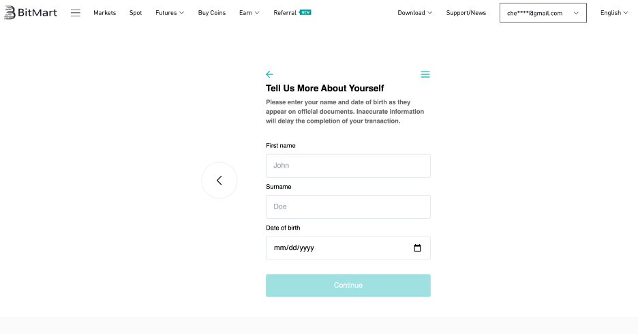Screen dimensions: 638x334
Task: Select Buy Coins in top navigation
Action: click(x=211, y=13)
